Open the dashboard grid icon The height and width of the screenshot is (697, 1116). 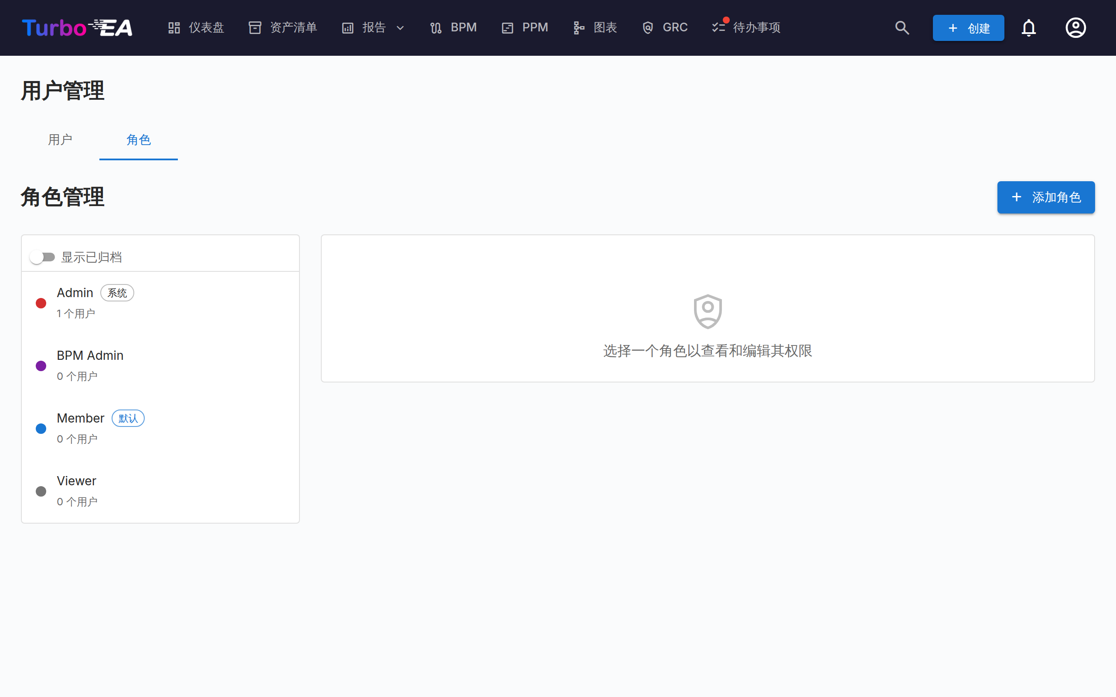click(x=174, y=27)
